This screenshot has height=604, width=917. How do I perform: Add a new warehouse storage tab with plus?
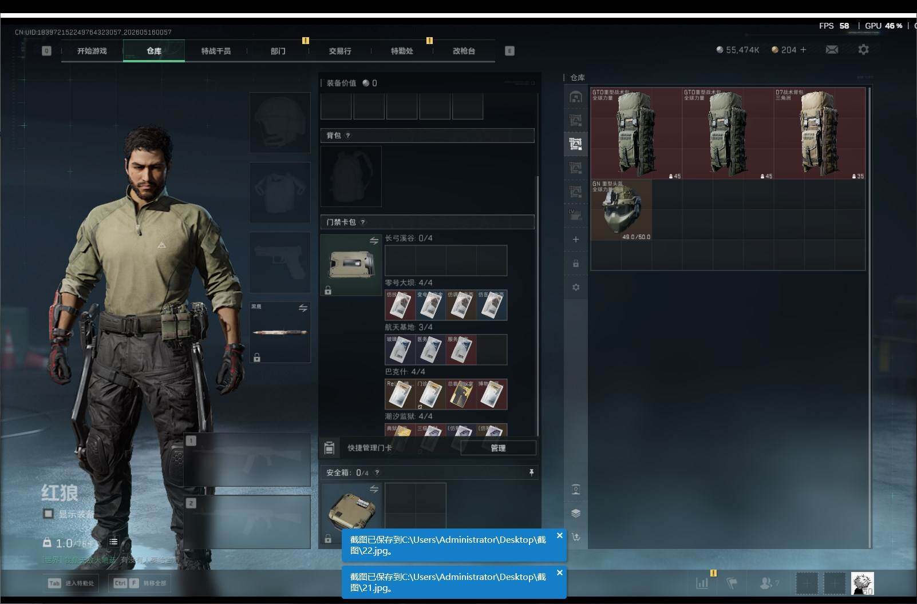[x=576, y=239]
